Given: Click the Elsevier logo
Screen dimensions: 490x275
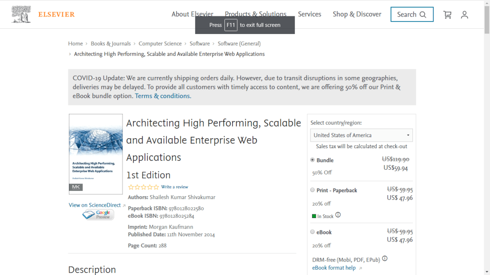Looking at the screenshot, I should pos(43,14).
